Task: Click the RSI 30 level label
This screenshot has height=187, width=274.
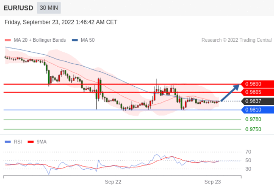Action: 248,169
